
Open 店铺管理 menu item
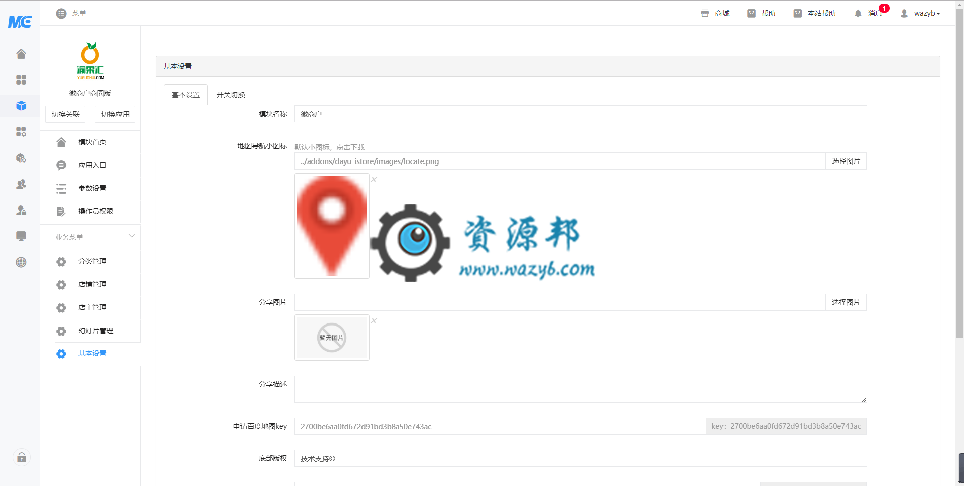90,284
